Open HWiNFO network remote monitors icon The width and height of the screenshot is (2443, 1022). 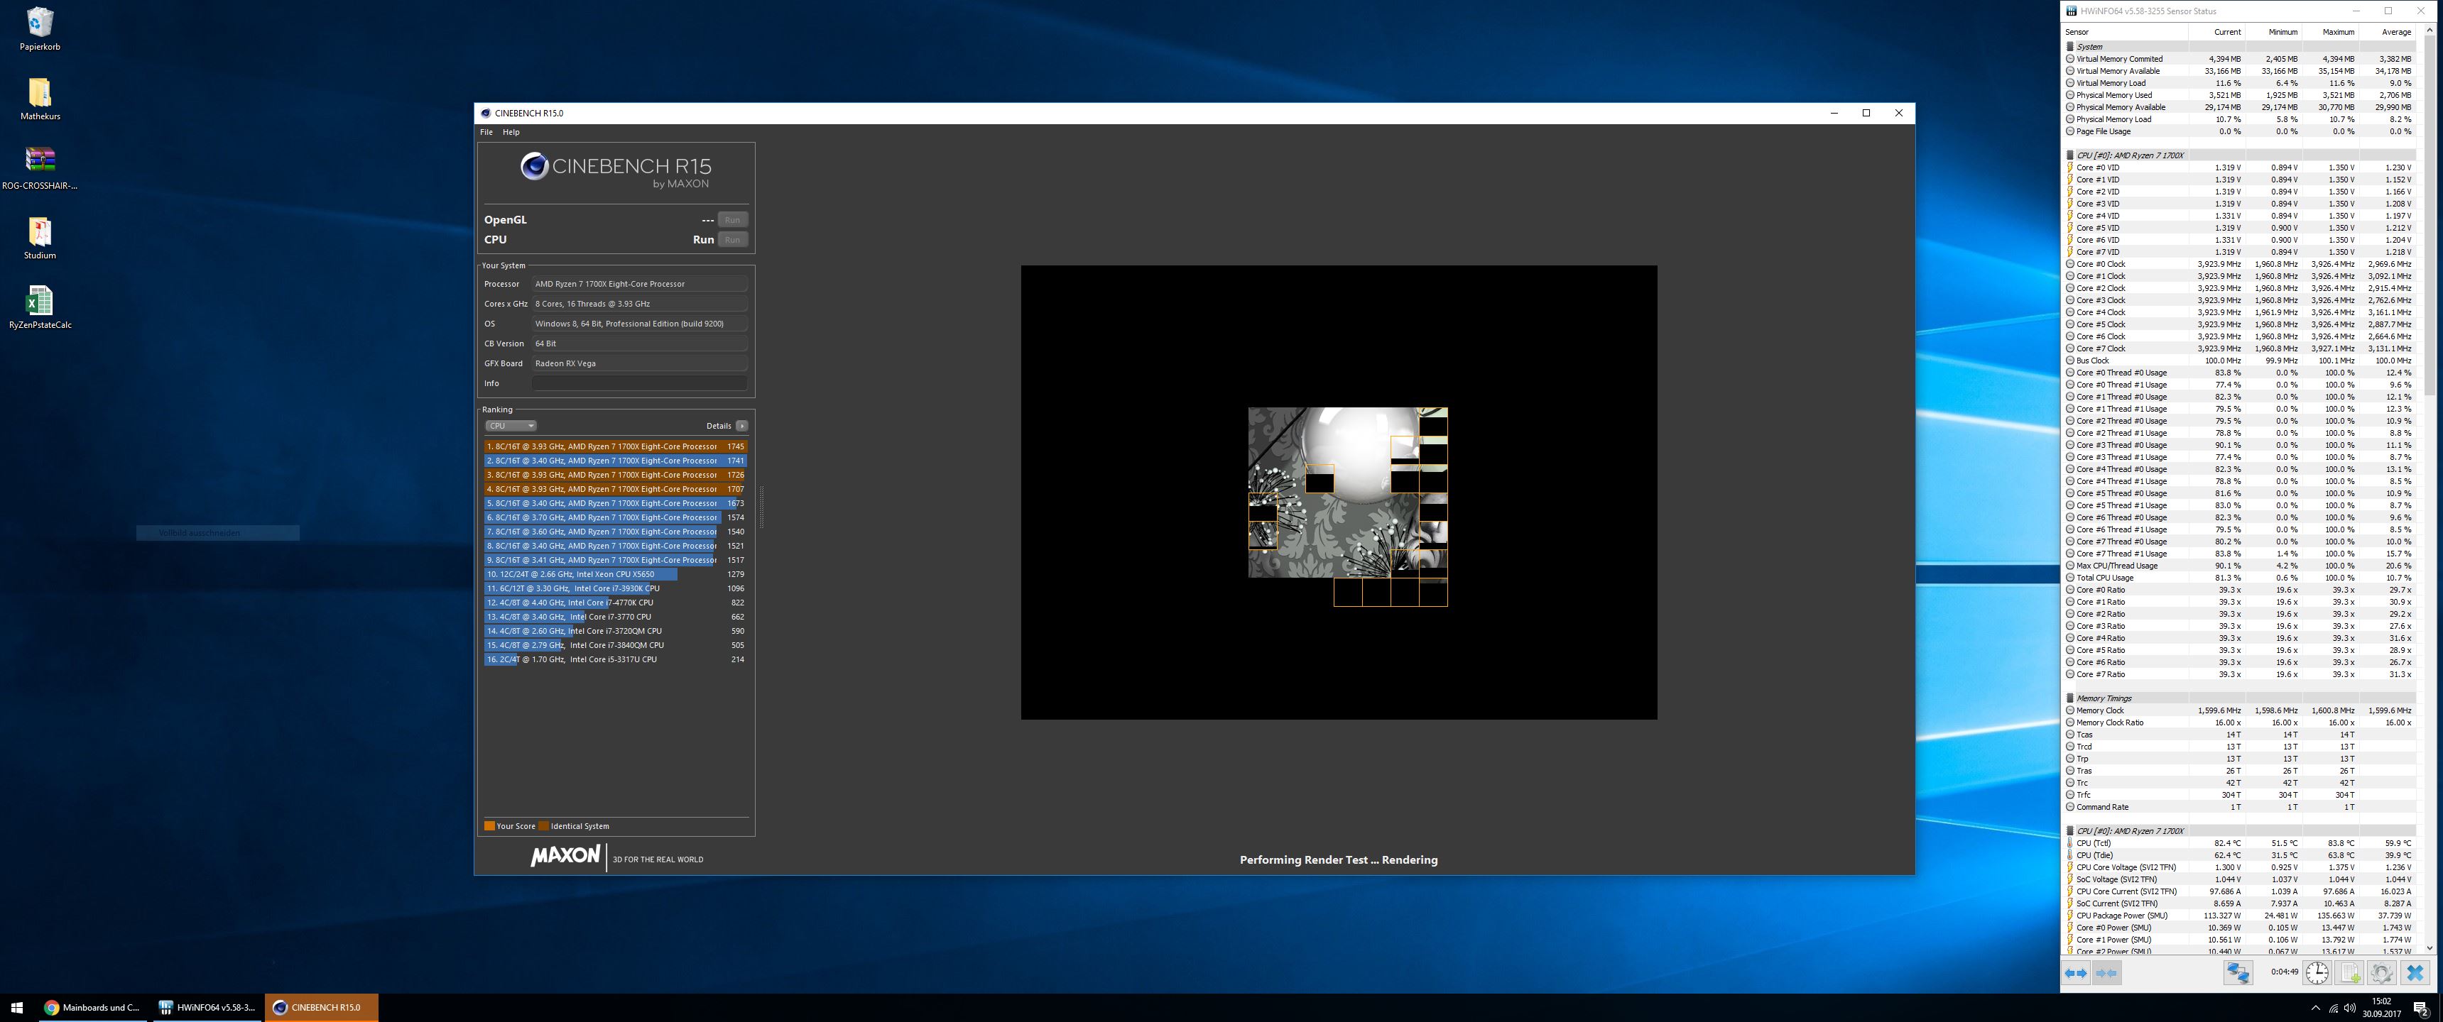2238,973
